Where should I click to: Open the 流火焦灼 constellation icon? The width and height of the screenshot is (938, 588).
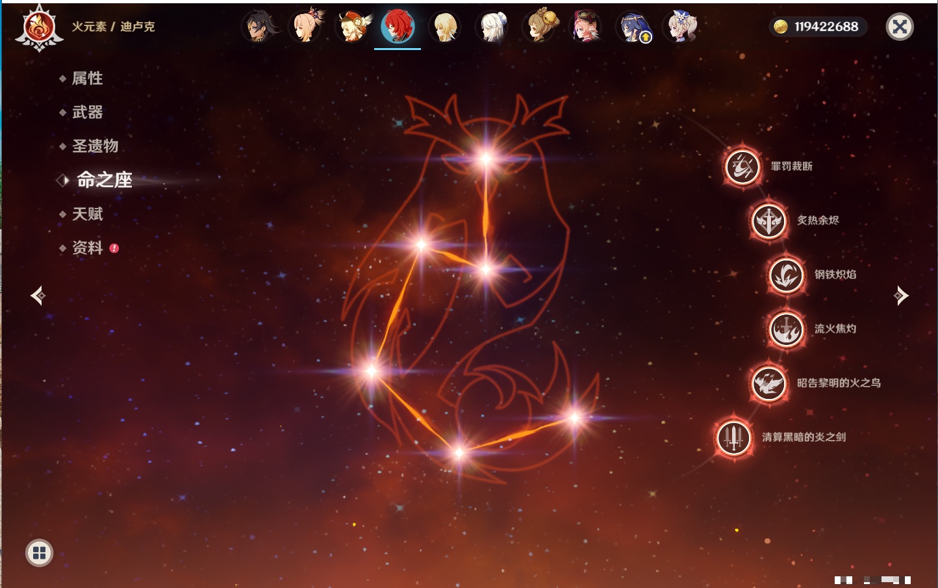787,329
